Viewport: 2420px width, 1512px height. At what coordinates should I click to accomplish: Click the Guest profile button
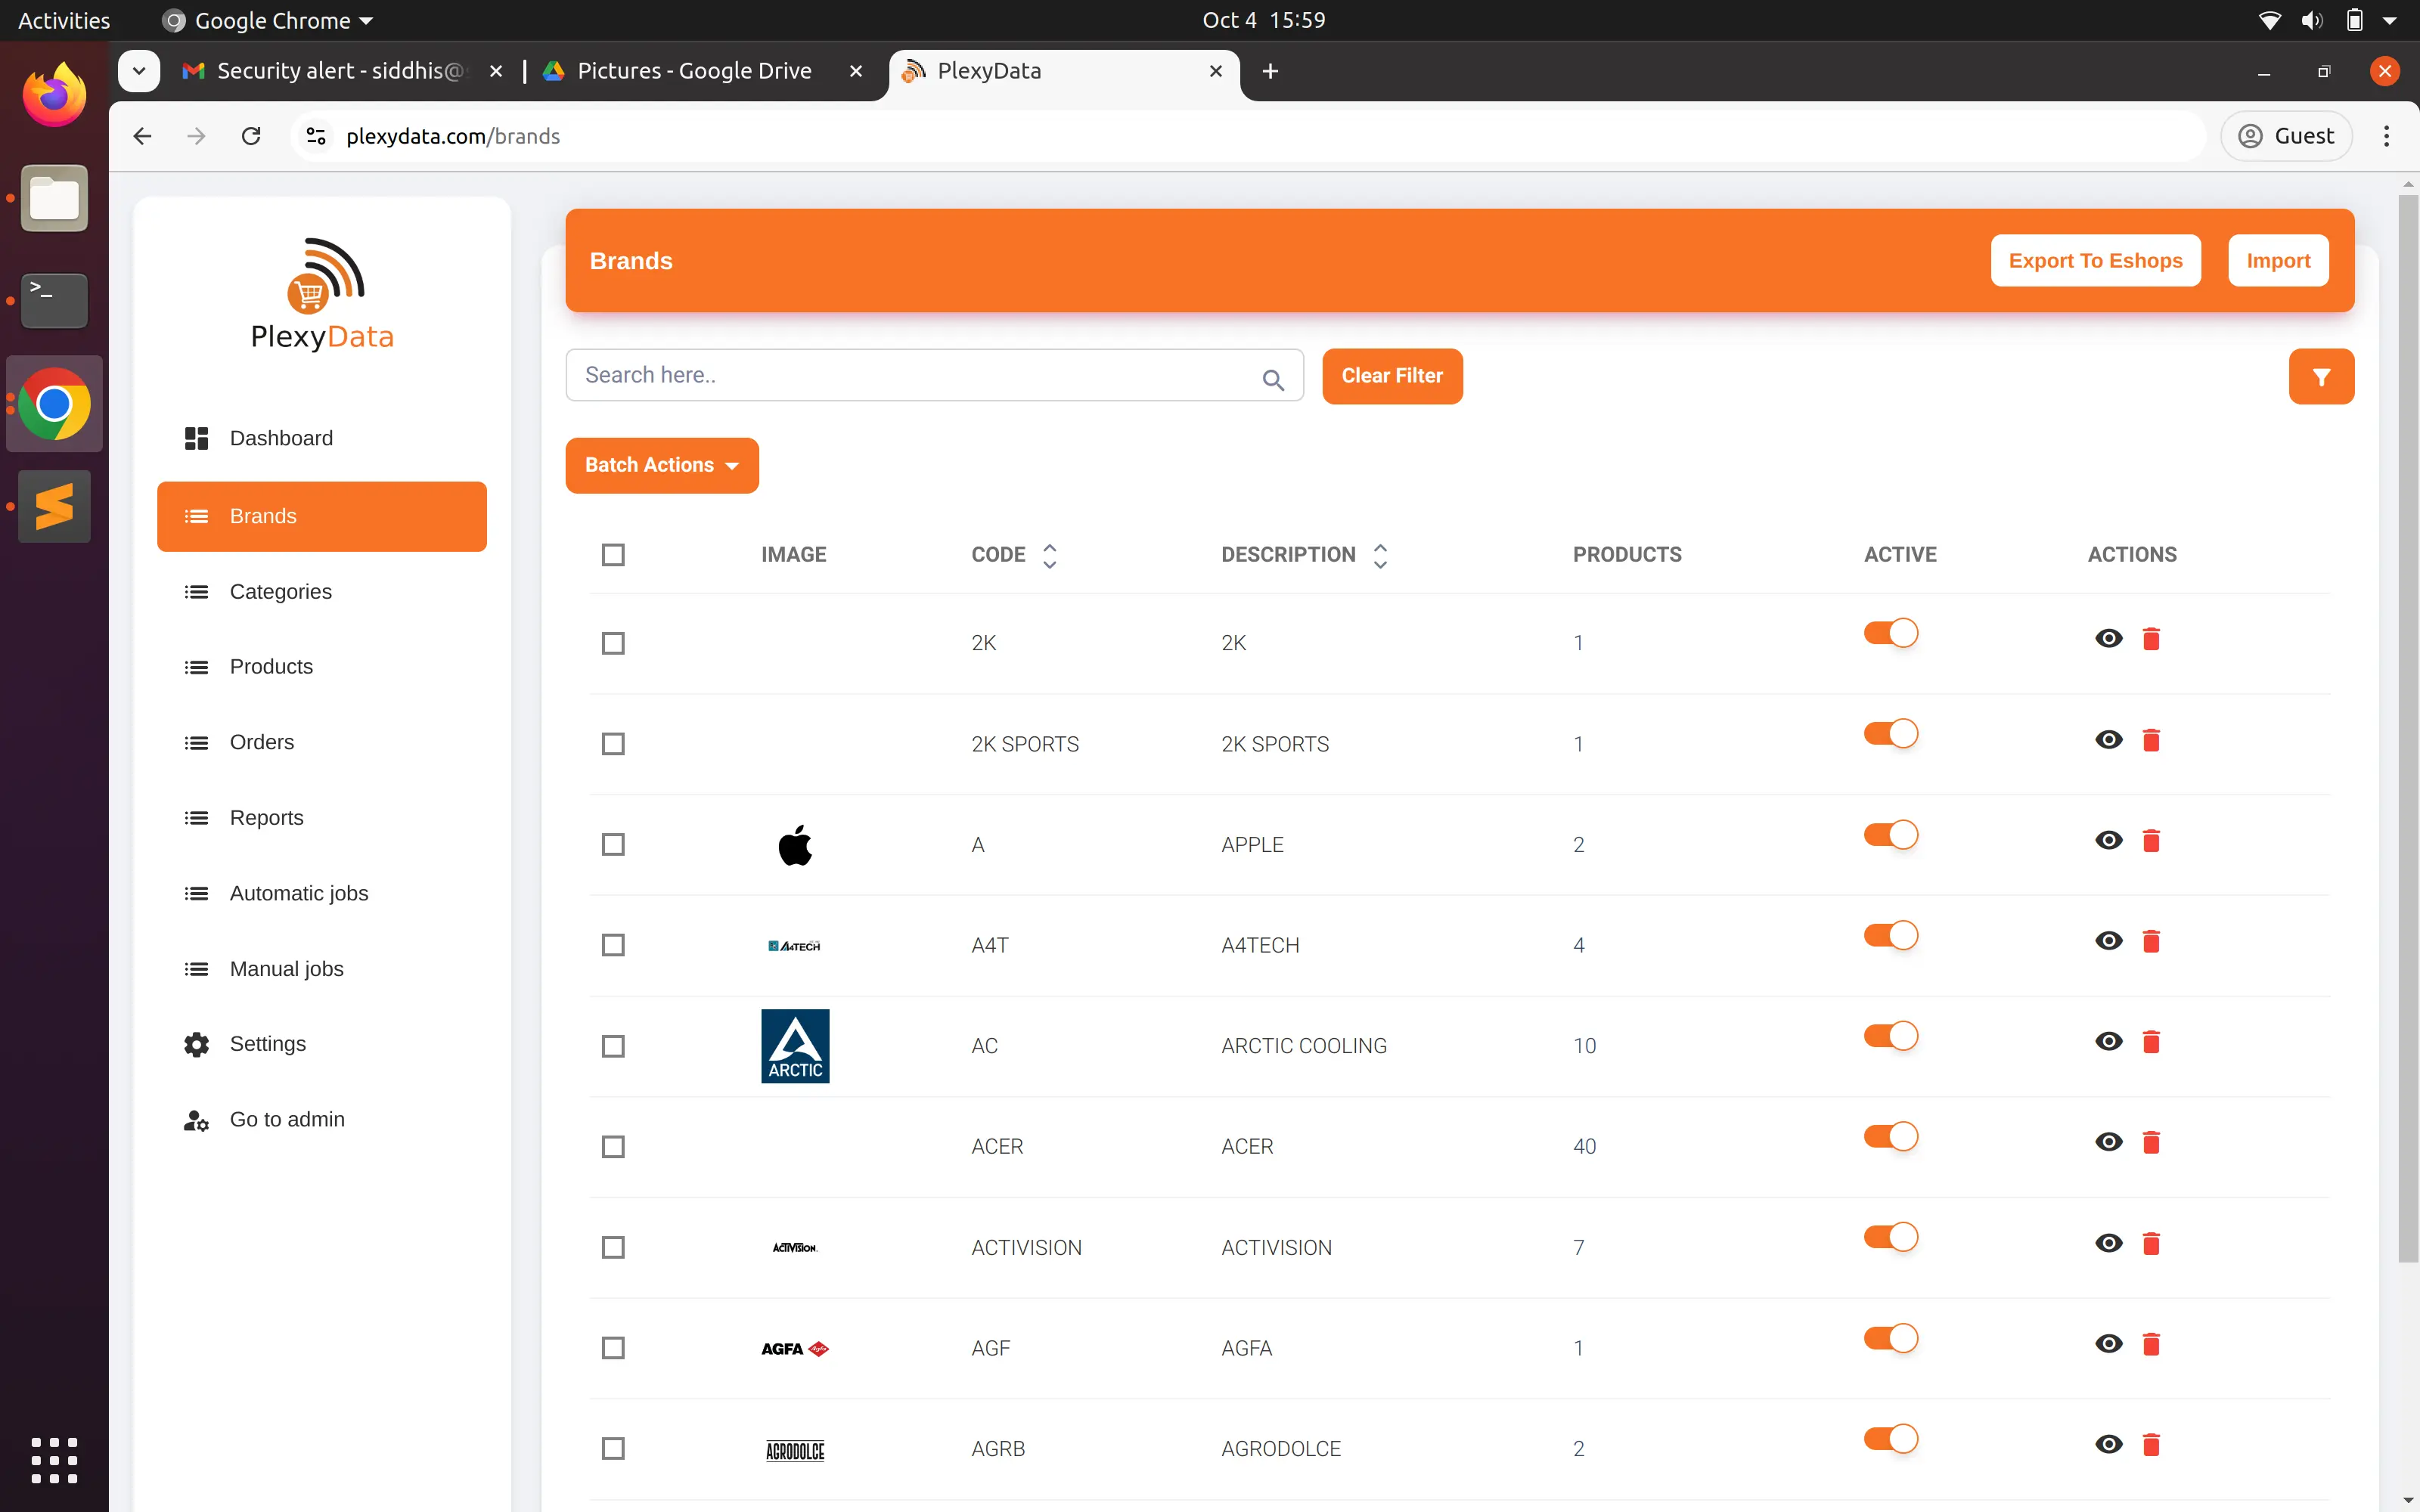point(2285,136)
